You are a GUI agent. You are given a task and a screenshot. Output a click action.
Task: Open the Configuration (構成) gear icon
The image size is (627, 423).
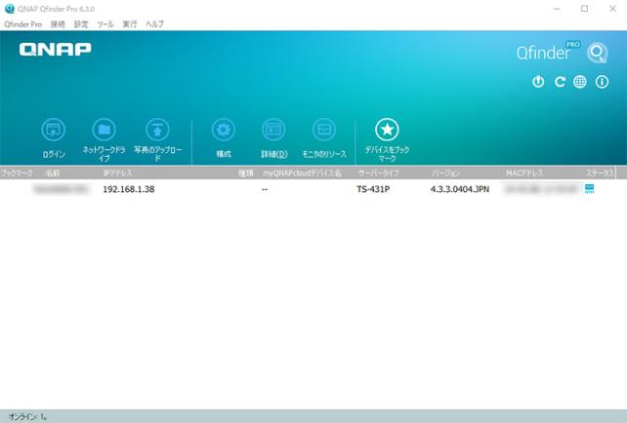(223, 130)
